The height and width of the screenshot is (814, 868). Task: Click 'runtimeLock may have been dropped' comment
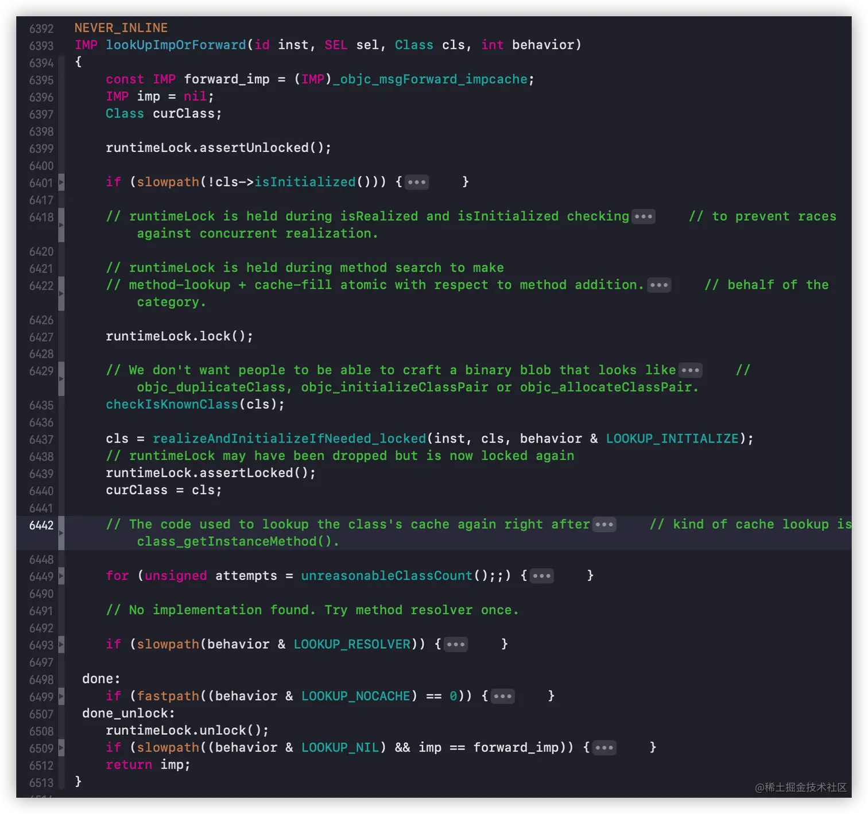click(x=340, y=456)
